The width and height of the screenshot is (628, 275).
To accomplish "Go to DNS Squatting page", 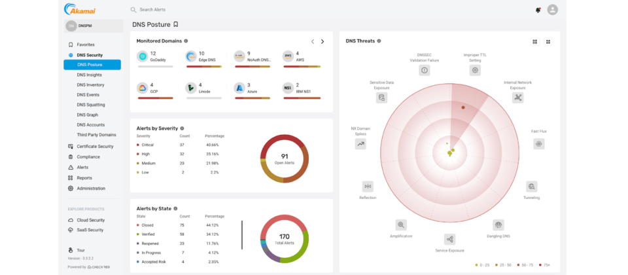I will coord(90,105).
